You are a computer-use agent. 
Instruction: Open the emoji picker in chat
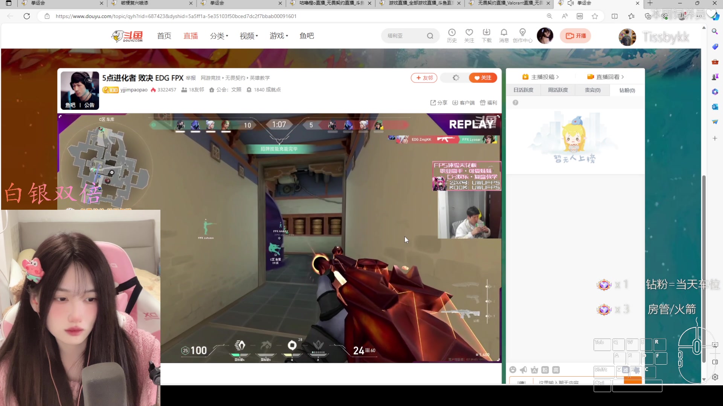point(513,370)
